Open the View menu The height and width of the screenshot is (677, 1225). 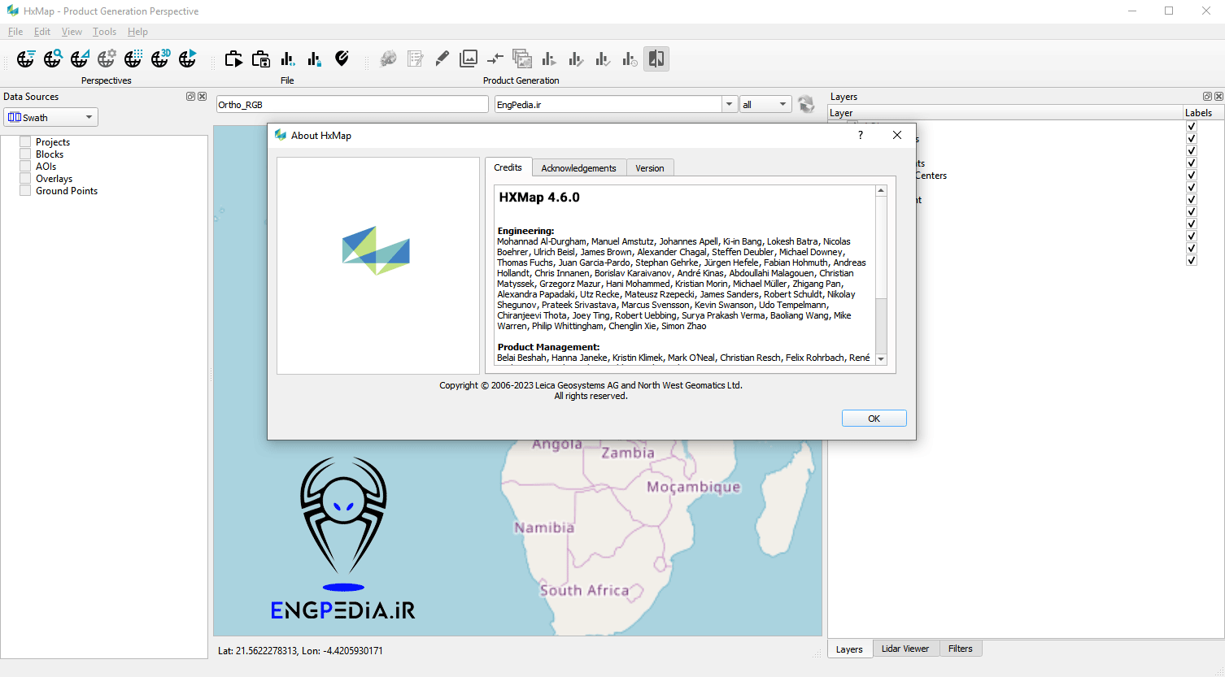pyautogui.click(x=72, y=32)
